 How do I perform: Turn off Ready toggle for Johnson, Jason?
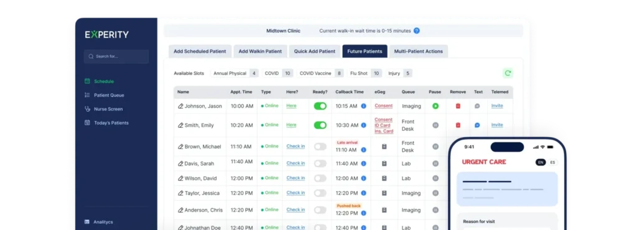[x=320, y=106]
